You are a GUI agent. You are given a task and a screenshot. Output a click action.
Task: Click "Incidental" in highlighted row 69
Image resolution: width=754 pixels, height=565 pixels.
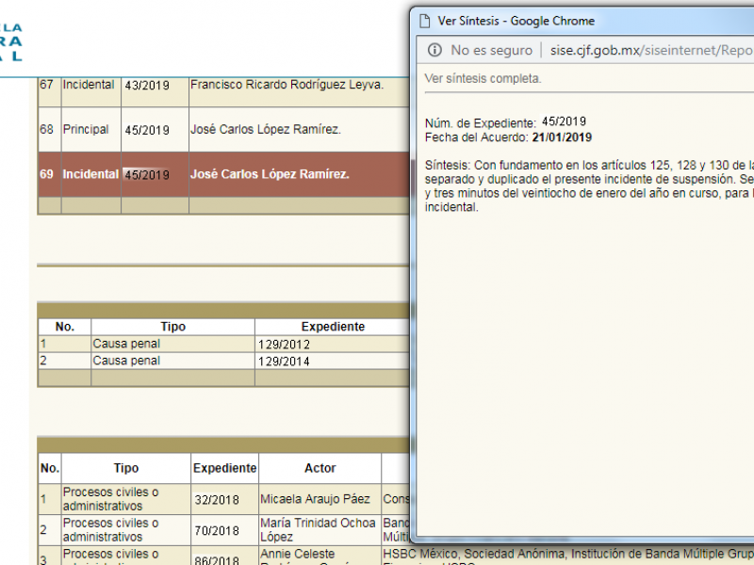pyautogui.click(x=90, y=174)
